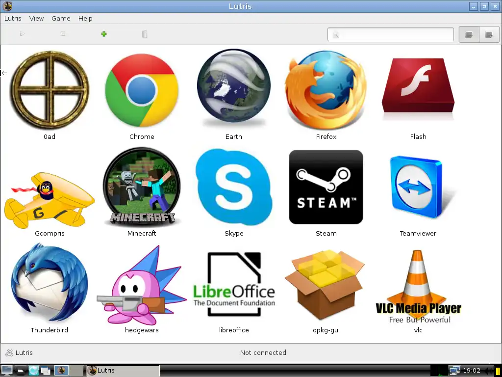Click the window switcher taskbar icon
Viewport: 502px width, 377px height.
[46, 370]
